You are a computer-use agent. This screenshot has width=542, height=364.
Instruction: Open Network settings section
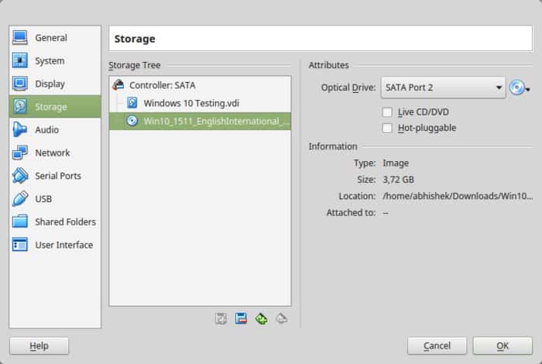[x=52, y=153]
